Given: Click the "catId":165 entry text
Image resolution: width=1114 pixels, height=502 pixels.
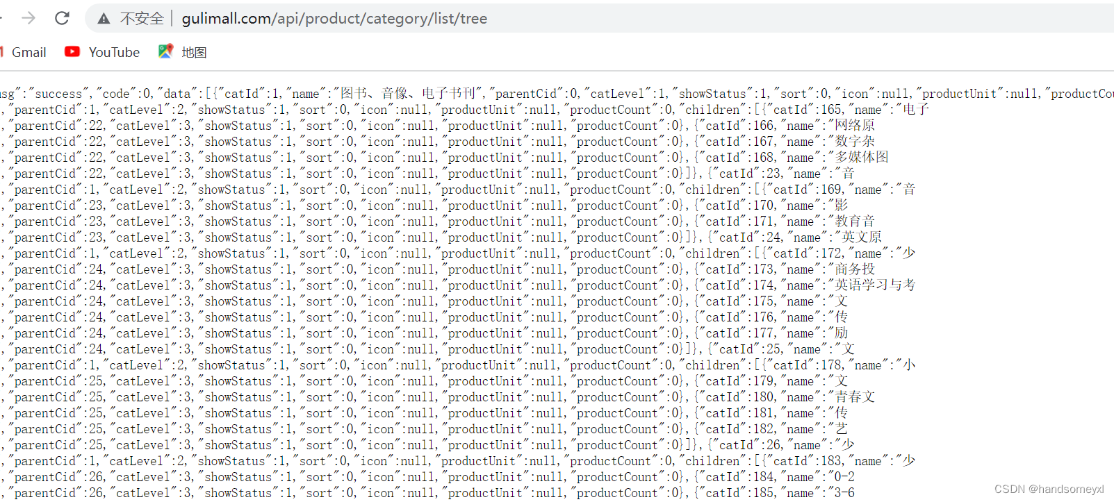Looking at the screenshot, I should point(803,110).
